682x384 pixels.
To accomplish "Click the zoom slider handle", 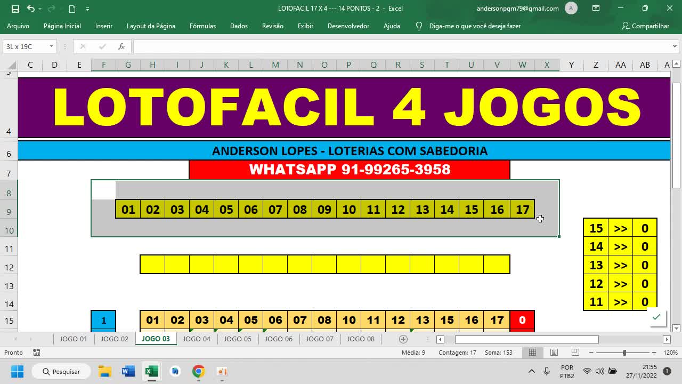I will 624,353.
